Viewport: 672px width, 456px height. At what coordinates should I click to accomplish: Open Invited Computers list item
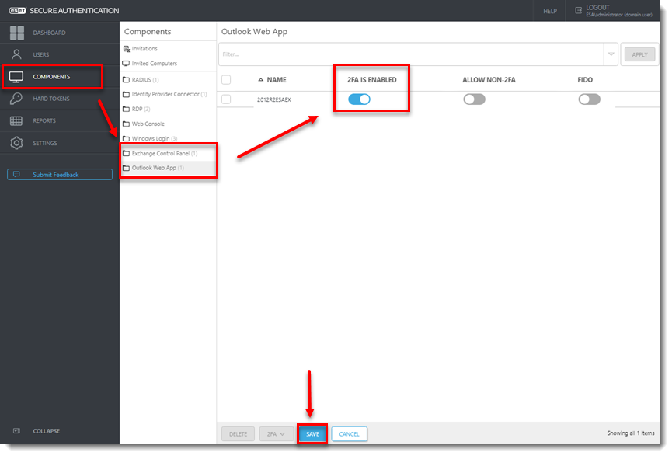click(155, 64)
